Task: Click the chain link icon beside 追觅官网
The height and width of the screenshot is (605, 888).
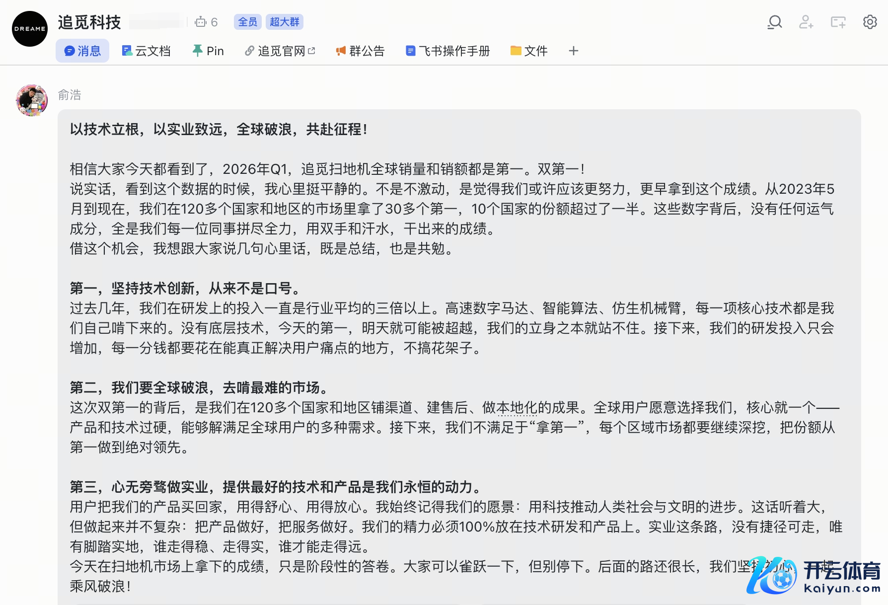Action: point(249,51)
